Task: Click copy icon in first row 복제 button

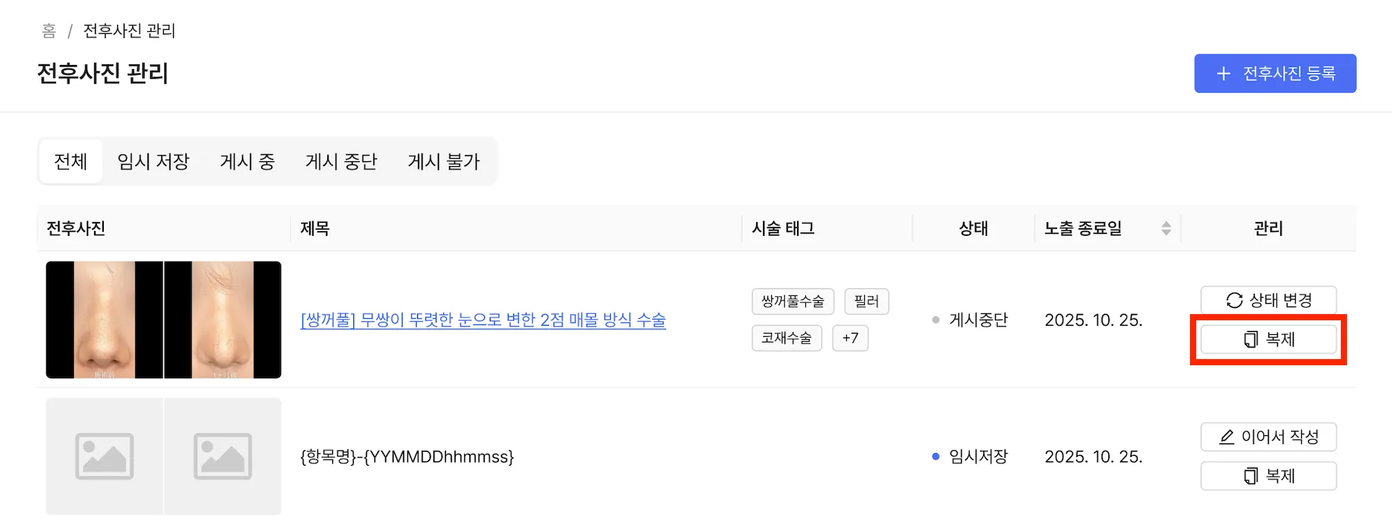Action: pos(1251,339)
